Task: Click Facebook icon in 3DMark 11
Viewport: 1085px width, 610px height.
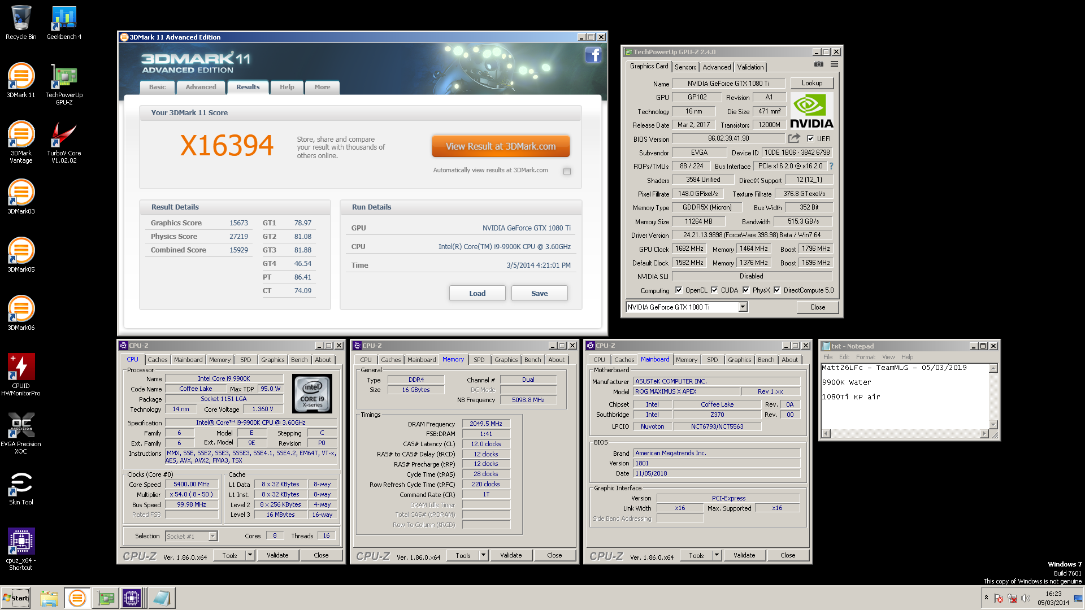Action: [593, 55]
